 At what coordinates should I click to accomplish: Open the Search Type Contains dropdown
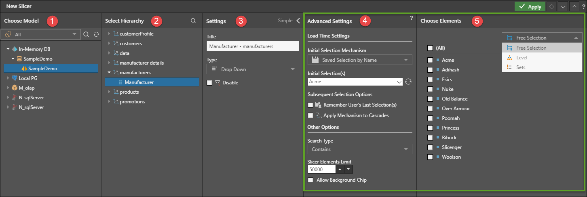(x=360, y=149)
